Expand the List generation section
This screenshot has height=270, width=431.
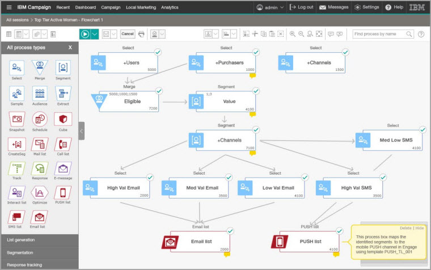[x=40, y=240]
